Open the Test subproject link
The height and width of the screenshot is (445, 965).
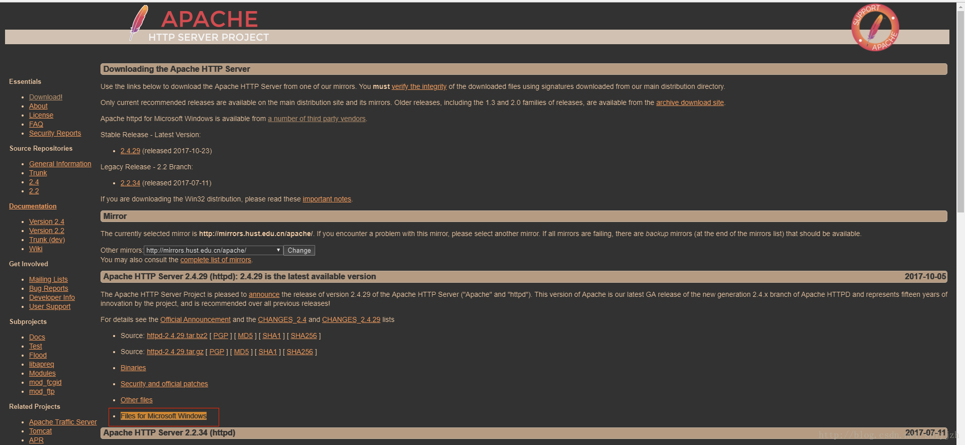point(36,346)
